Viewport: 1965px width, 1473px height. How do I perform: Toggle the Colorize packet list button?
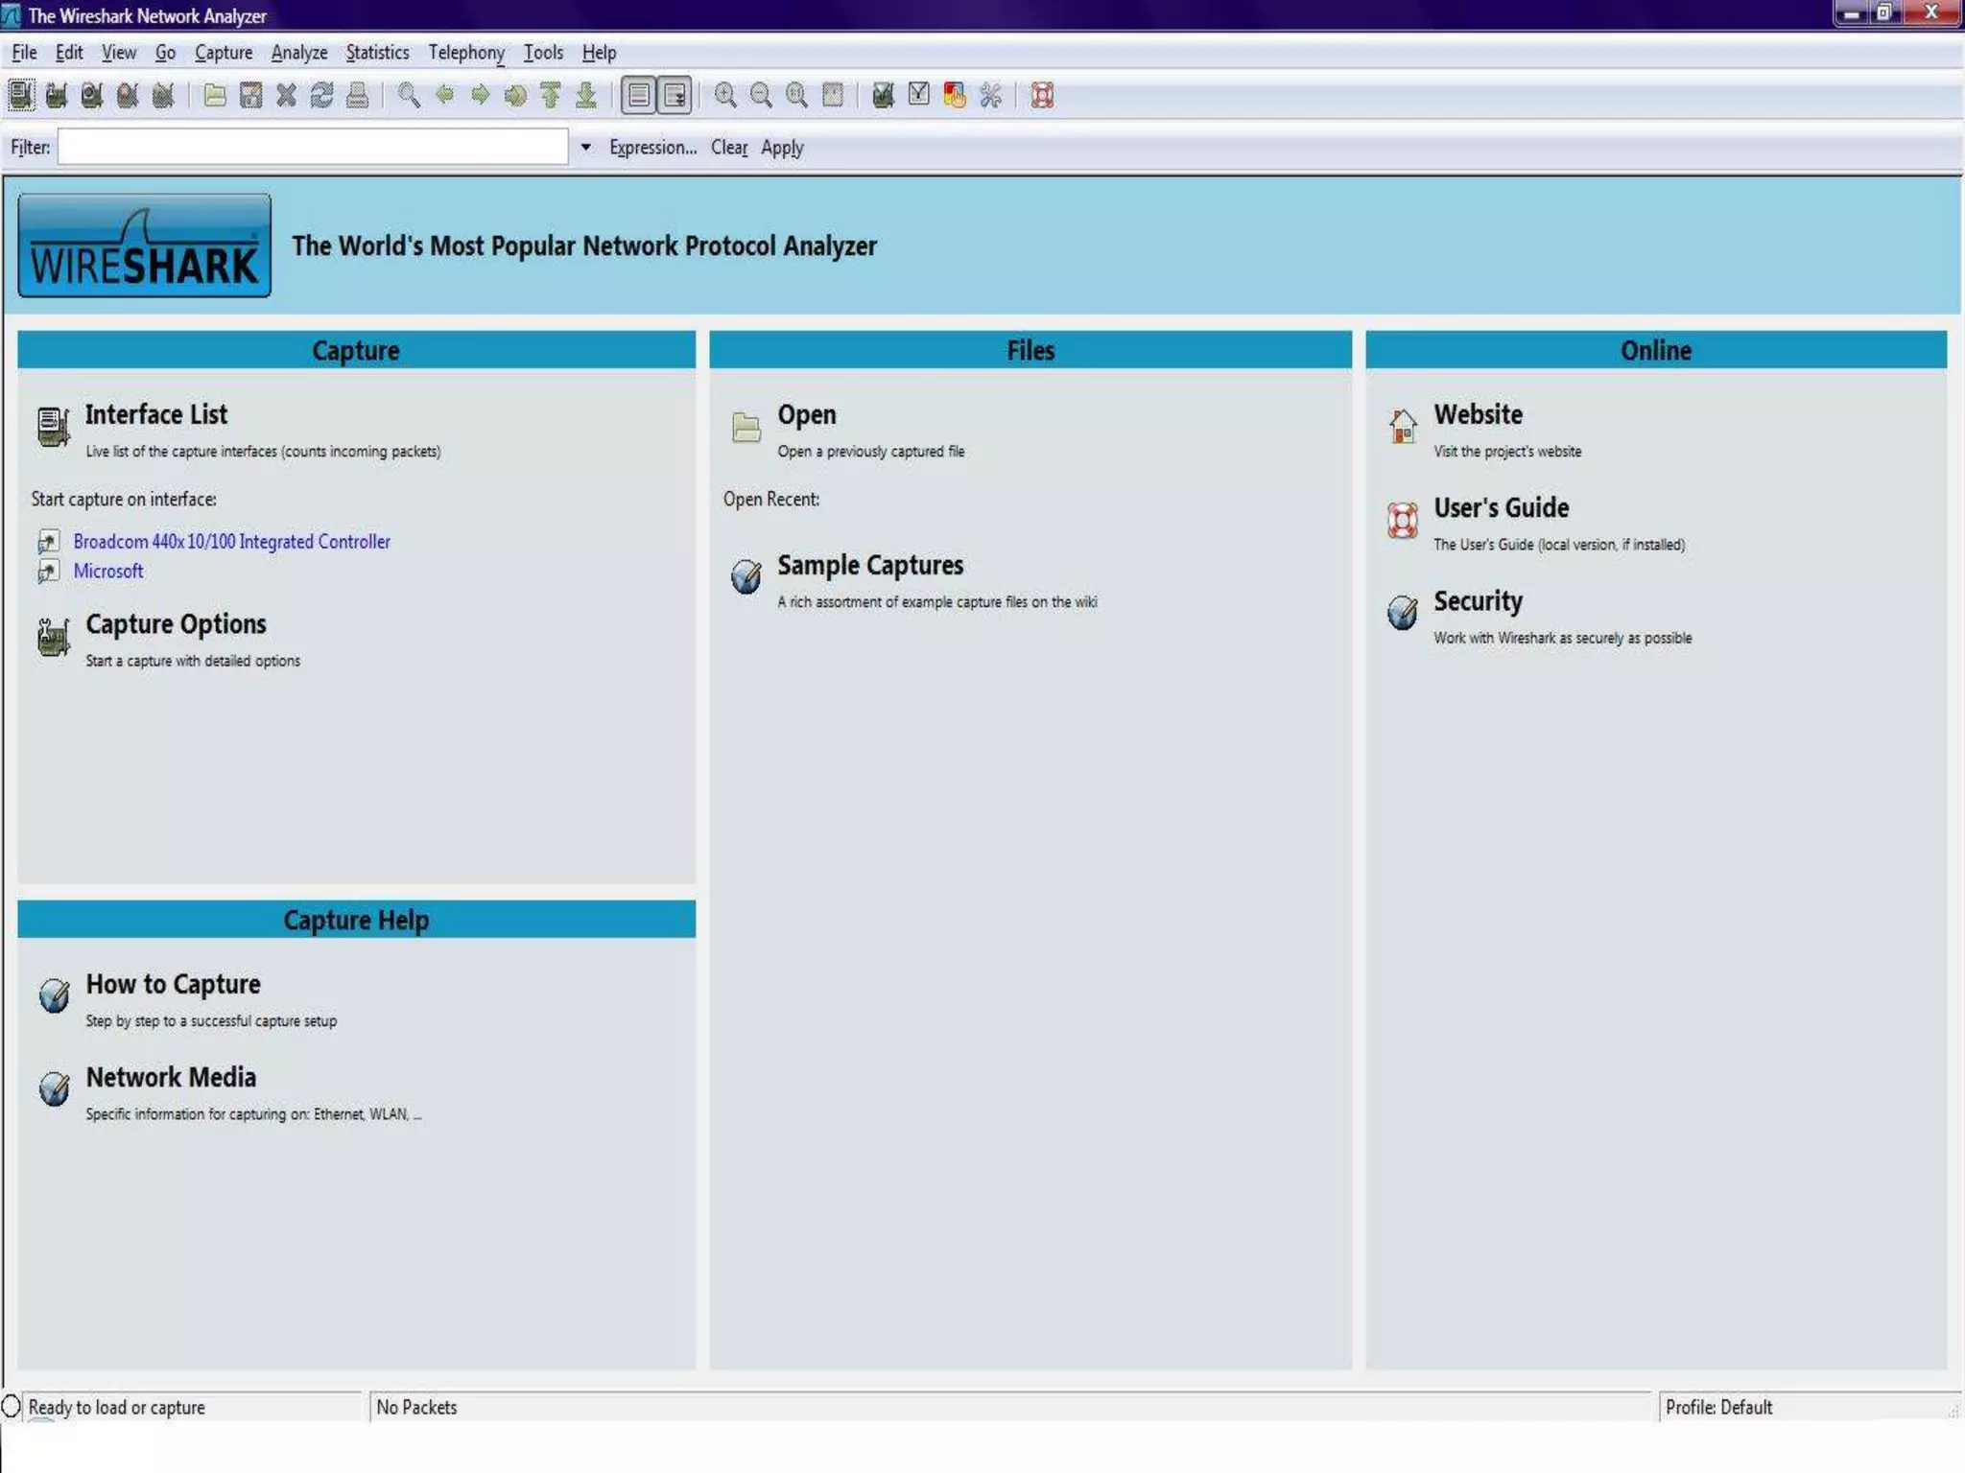point(639,95)
